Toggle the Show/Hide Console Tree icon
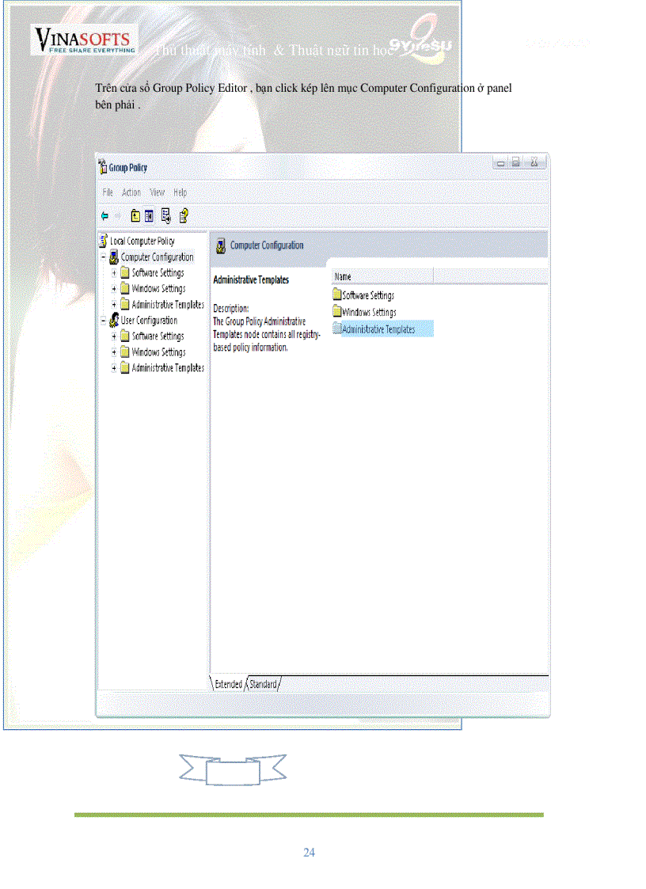Screen dimensions: 646x889 pos(149,215)
